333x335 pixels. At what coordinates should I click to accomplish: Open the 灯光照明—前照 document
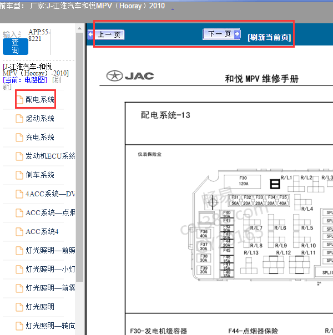coord(51,250)
